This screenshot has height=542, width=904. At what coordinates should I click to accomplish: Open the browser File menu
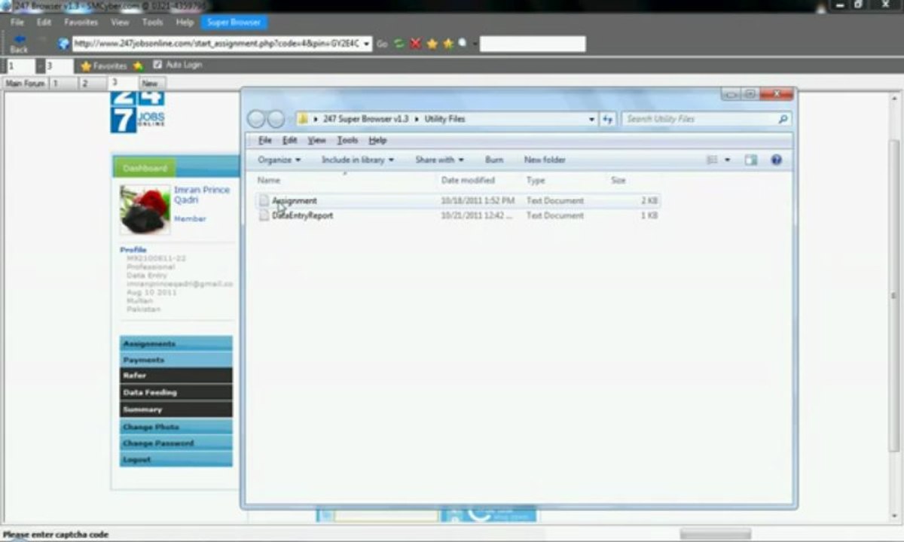pos(17,23)
